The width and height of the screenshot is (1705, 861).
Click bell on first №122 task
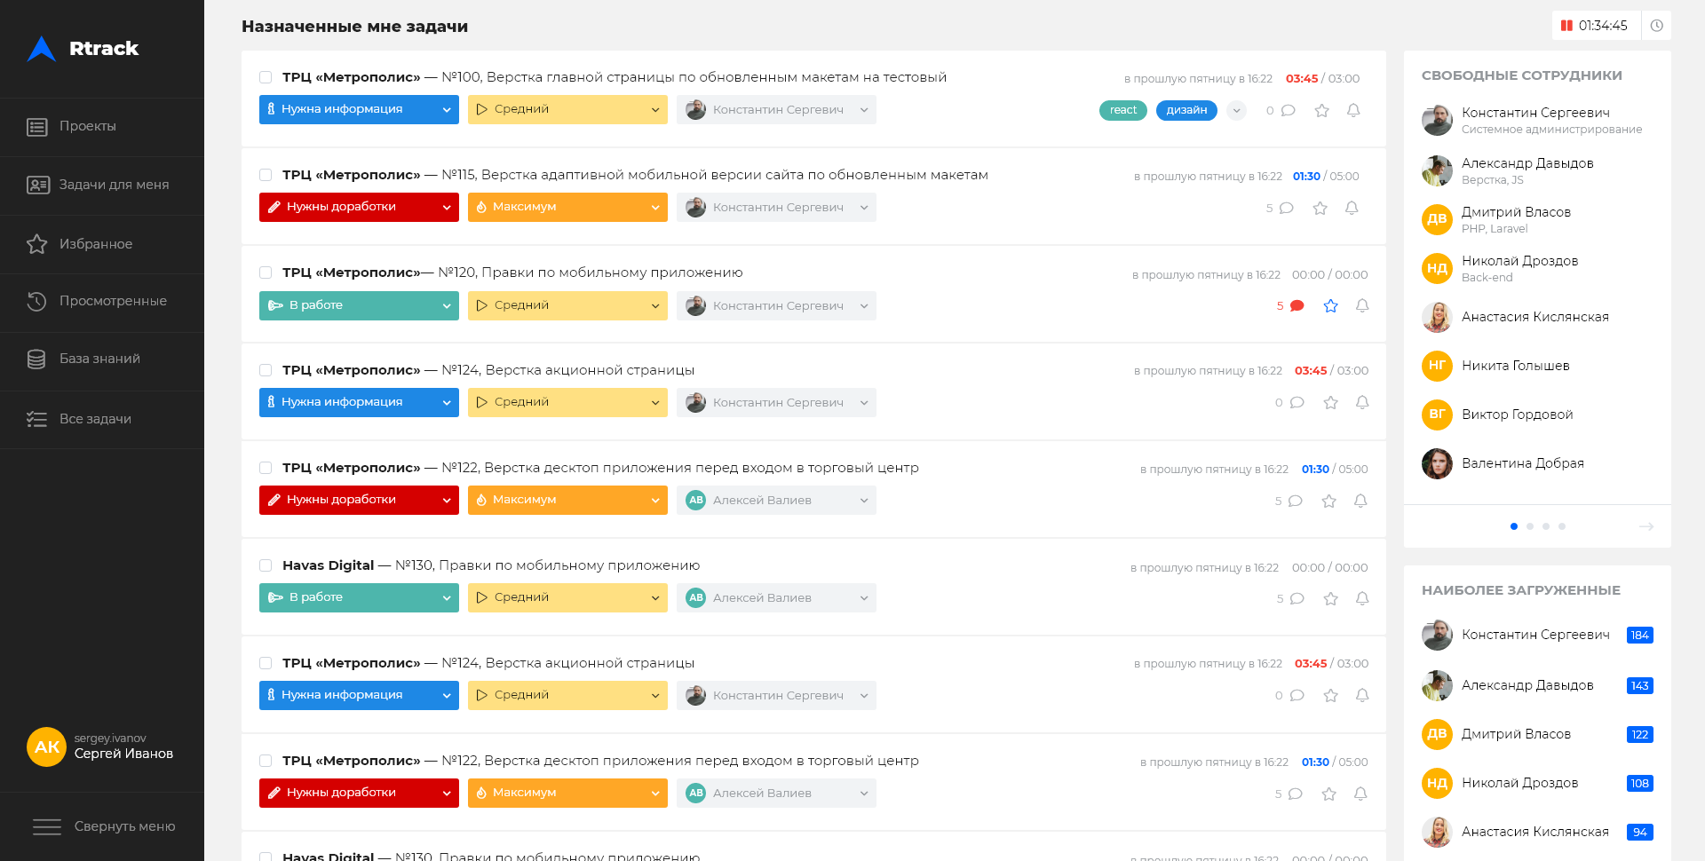pyautogui.click(x=1360, y=501)
